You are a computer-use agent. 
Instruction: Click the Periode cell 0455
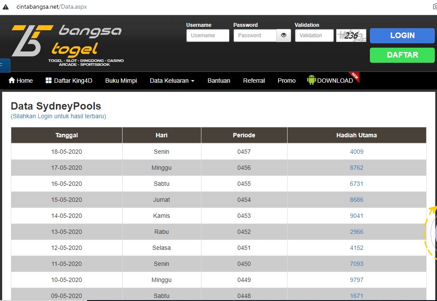244,184
